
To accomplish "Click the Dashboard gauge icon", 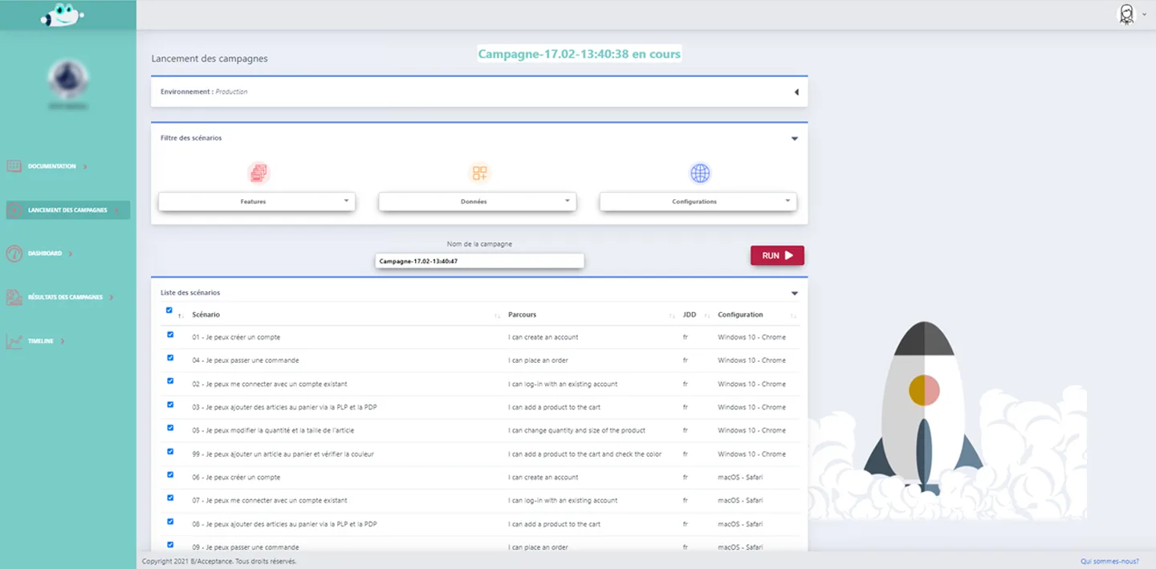I will point(14,254).
